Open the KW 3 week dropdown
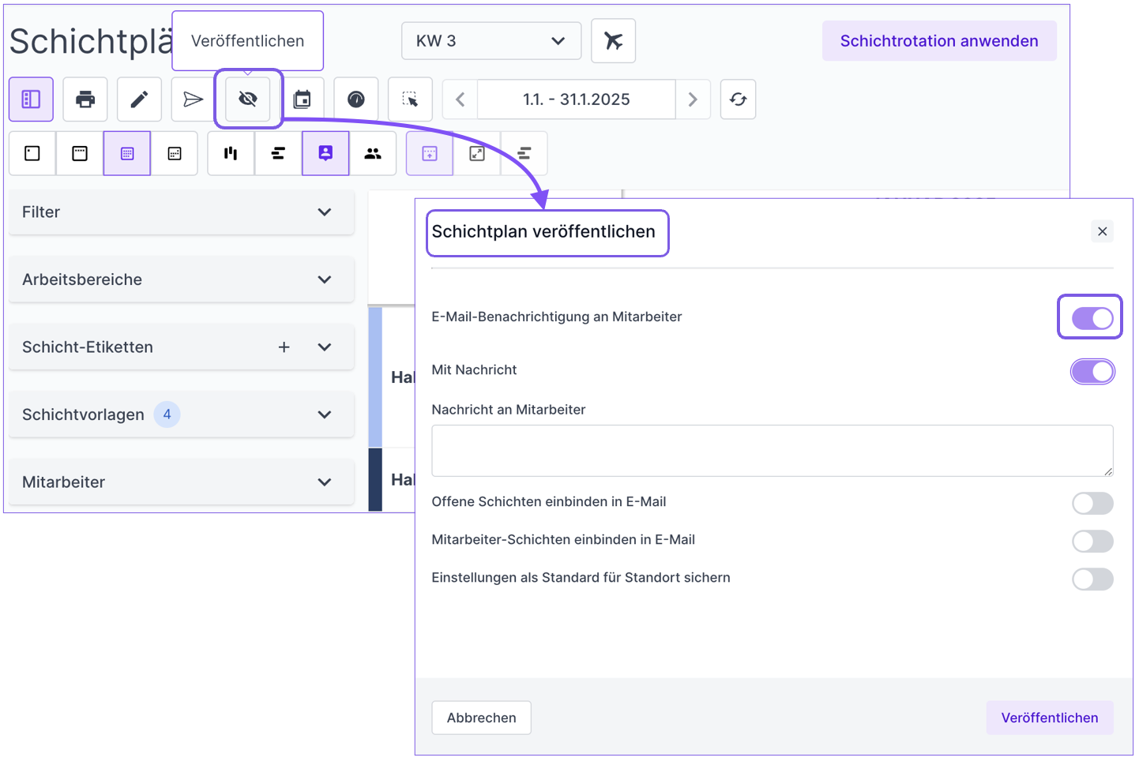Image resolution: width=1139 pixels, height=761 pixels. coord(491,41)
